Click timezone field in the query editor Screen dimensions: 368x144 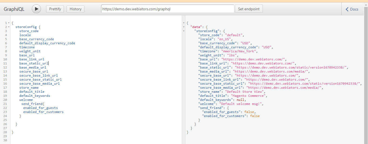pos(27,47)
